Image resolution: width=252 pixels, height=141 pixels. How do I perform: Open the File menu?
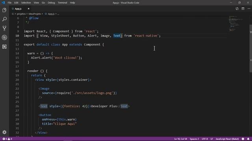click(9, 3)
